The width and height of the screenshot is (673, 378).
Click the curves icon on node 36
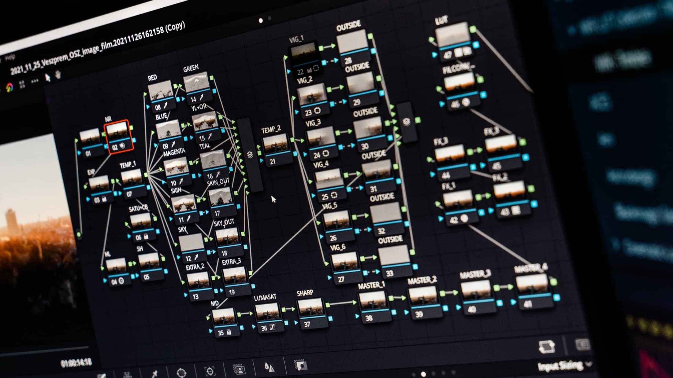coord(272,327)
